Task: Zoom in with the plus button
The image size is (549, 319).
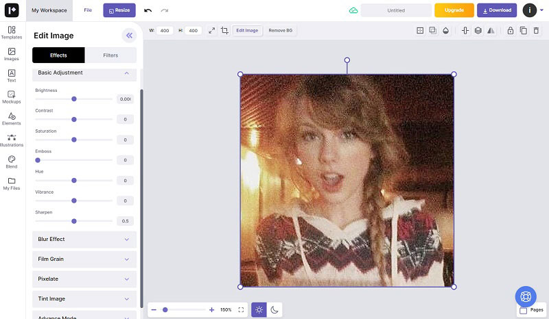Action: 211,309
